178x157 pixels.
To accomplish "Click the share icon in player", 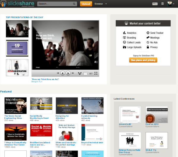I will pyautogui.click(x=80, y=73).
